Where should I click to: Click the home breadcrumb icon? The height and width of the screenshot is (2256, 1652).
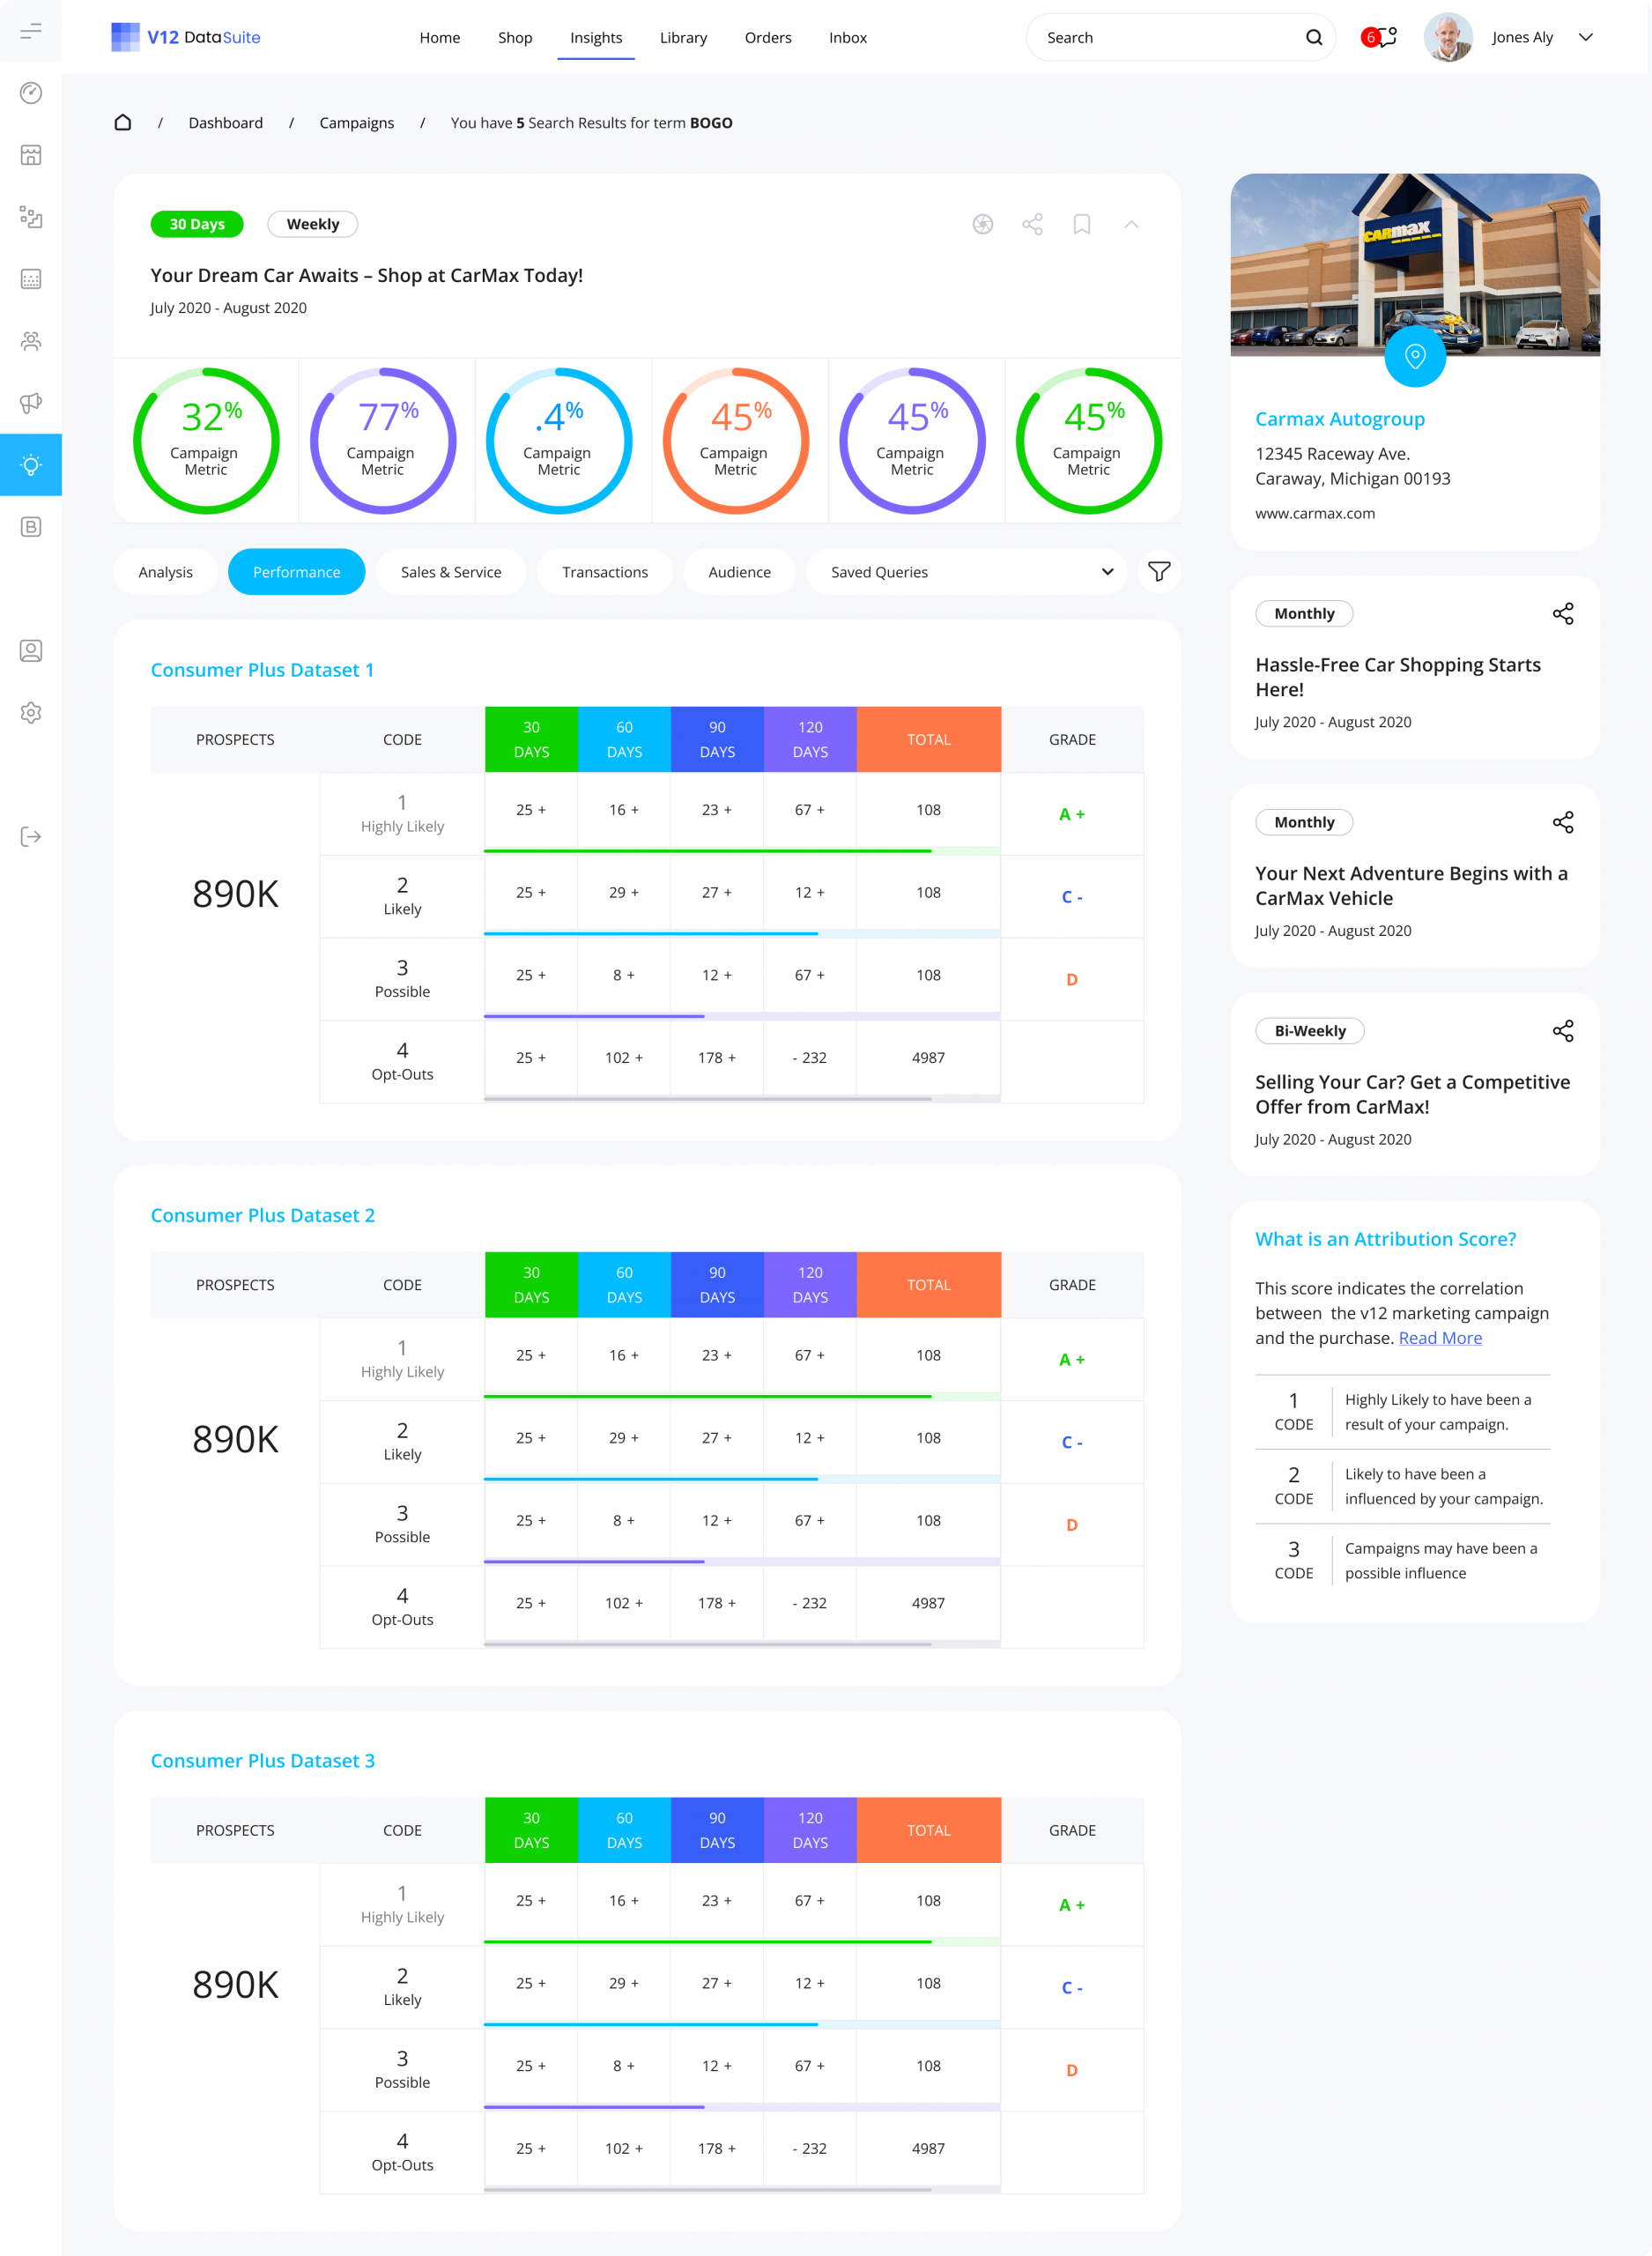(x=123, y=123)
